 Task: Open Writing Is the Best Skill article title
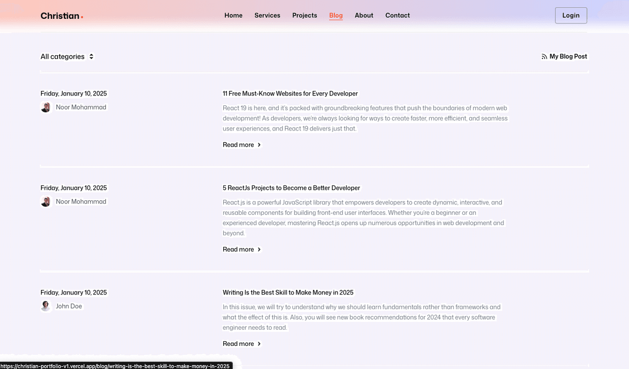coord(288,292)
